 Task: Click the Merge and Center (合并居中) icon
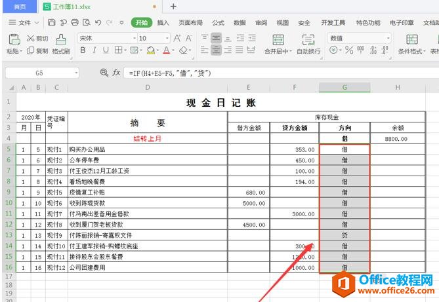click(278, 39)
